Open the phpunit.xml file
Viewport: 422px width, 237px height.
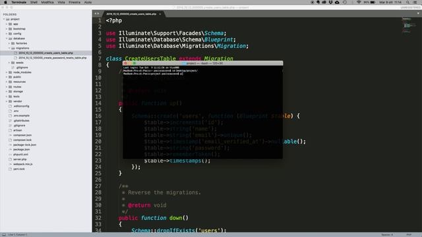pyautogui.click(x=20, y=155)
